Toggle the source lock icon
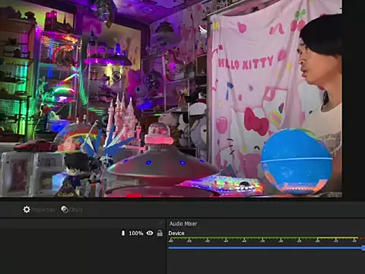 (x=160, y=233)
